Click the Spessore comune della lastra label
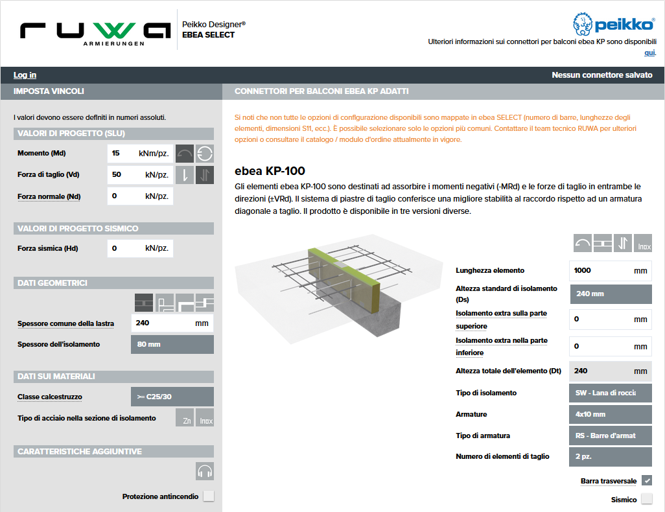Viewport: 665px width, 512px height. click(65, 323)
